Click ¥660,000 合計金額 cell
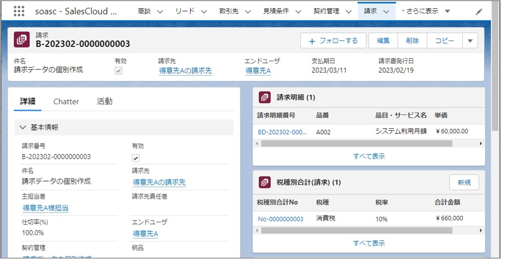Screen dimensions: 519x260 (x=449, y=218)
